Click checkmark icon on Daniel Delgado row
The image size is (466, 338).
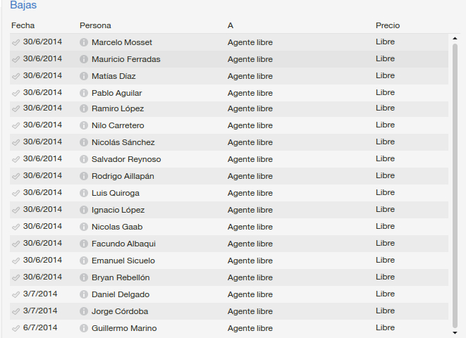click(16, 294)
